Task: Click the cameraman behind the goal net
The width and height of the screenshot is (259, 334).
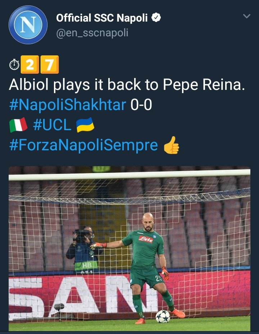Action: click(x=83, y=248)
